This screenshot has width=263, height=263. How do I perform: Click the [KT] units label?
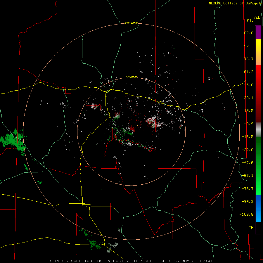click(249, 20)
